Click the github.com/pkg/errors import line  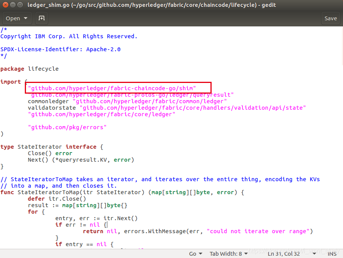coord(67,127)
